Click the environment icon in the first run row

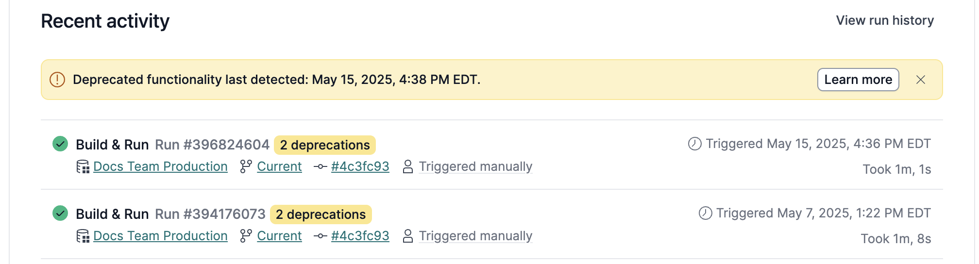(x=83, y=167)
